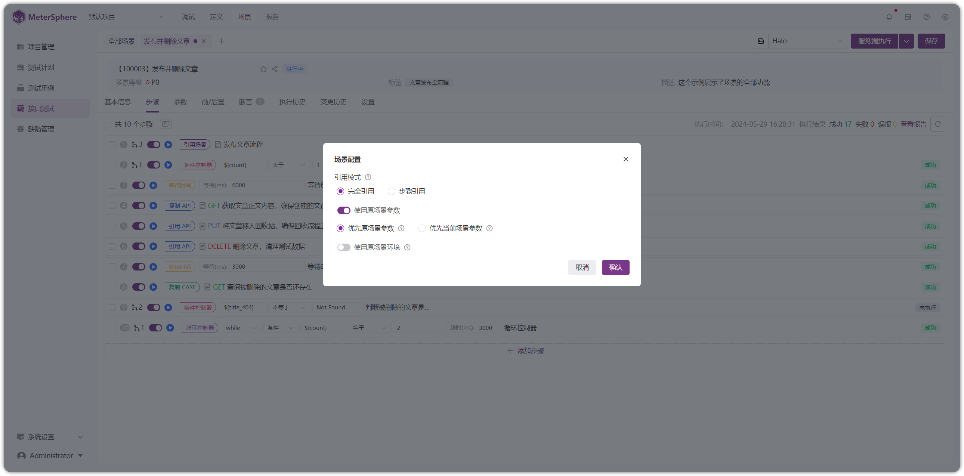Close the 场景配置 dialog with X
Screen dimensions: 964x476
click(625, 159)
